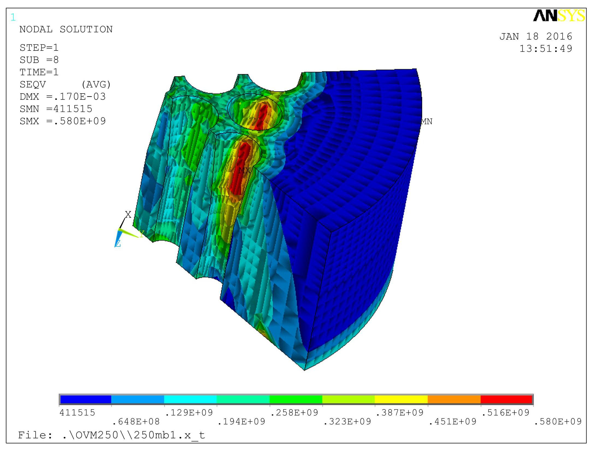The image size is (589, 449).
Task: Click the window number 1 label
Action: pos(13,18)
